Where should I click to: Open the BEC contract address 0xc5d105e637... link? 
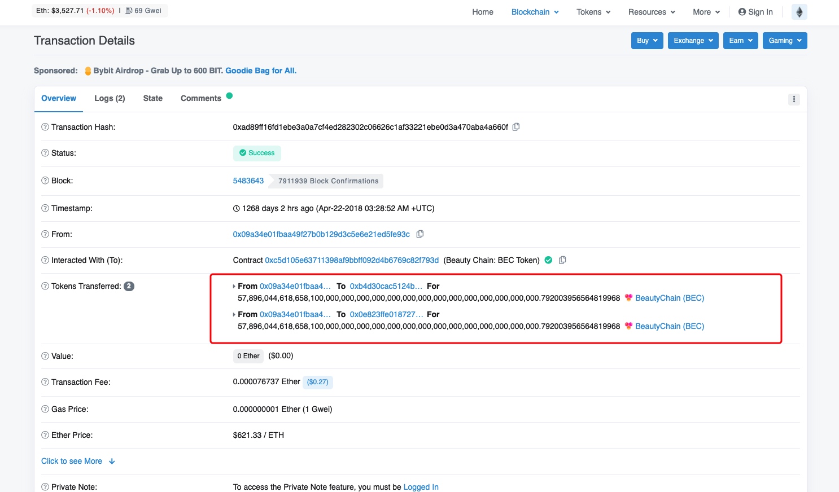[x=352, y=260]
